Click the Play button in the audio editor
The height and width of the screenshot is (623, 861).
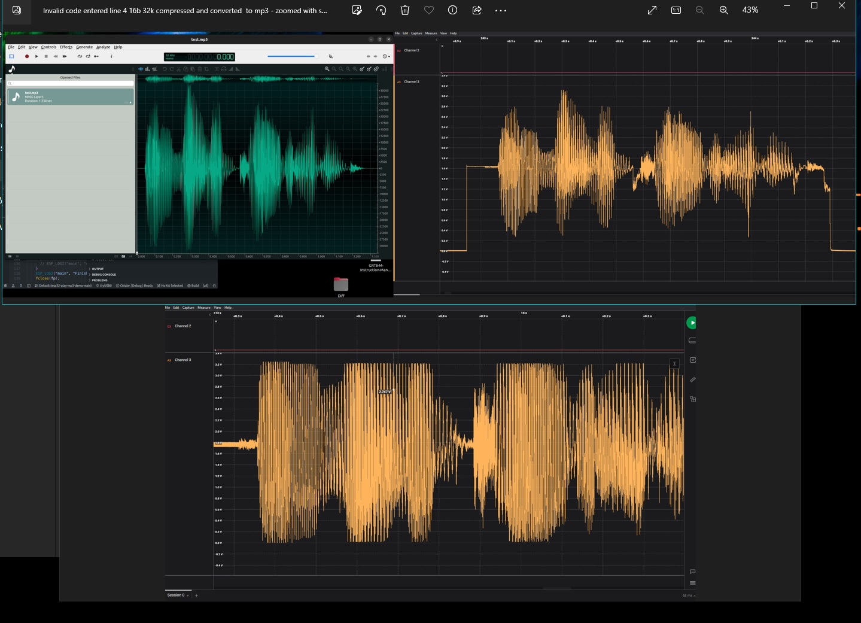[x=36, y=56]
